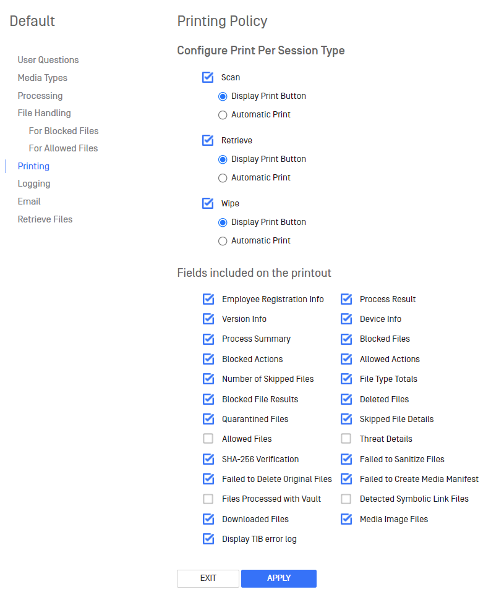Select Automatic Print under Wipe

[x=223, y=241]
